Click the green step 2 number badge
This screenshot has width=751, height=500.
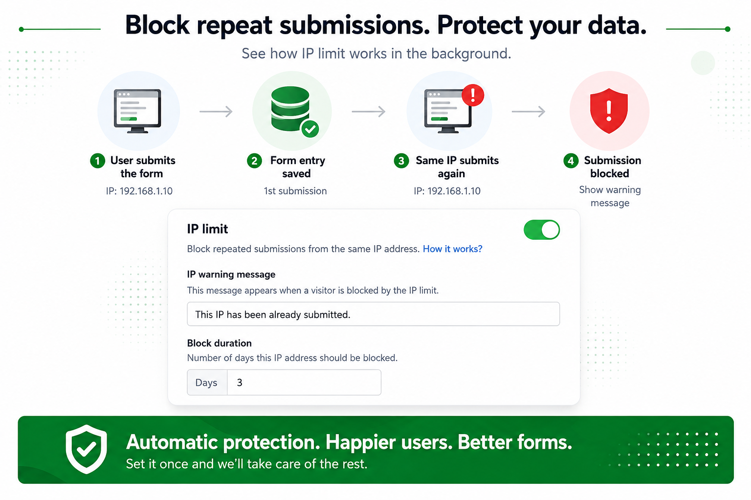pos(254,161)
